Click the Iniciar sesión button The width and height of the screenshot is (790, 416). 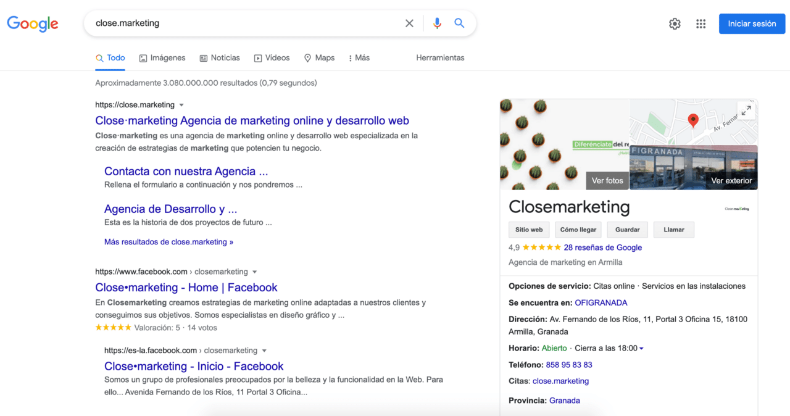tap(752, 23)
